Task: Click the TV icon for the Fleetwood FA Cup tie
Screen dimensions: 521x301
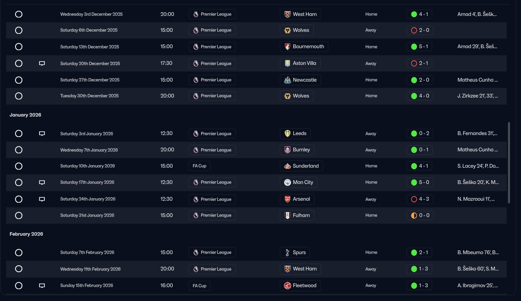Action: (42, 286)
